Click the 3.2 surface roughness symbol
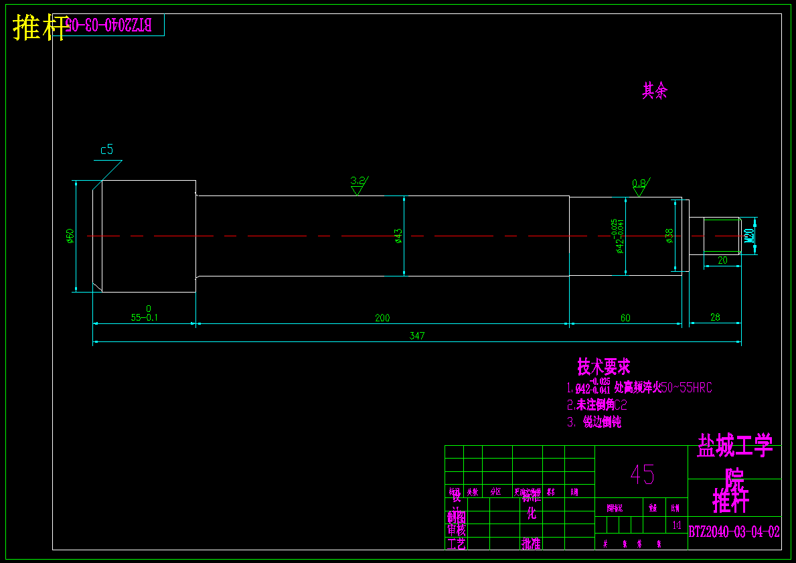 click(x=359, y=186)
